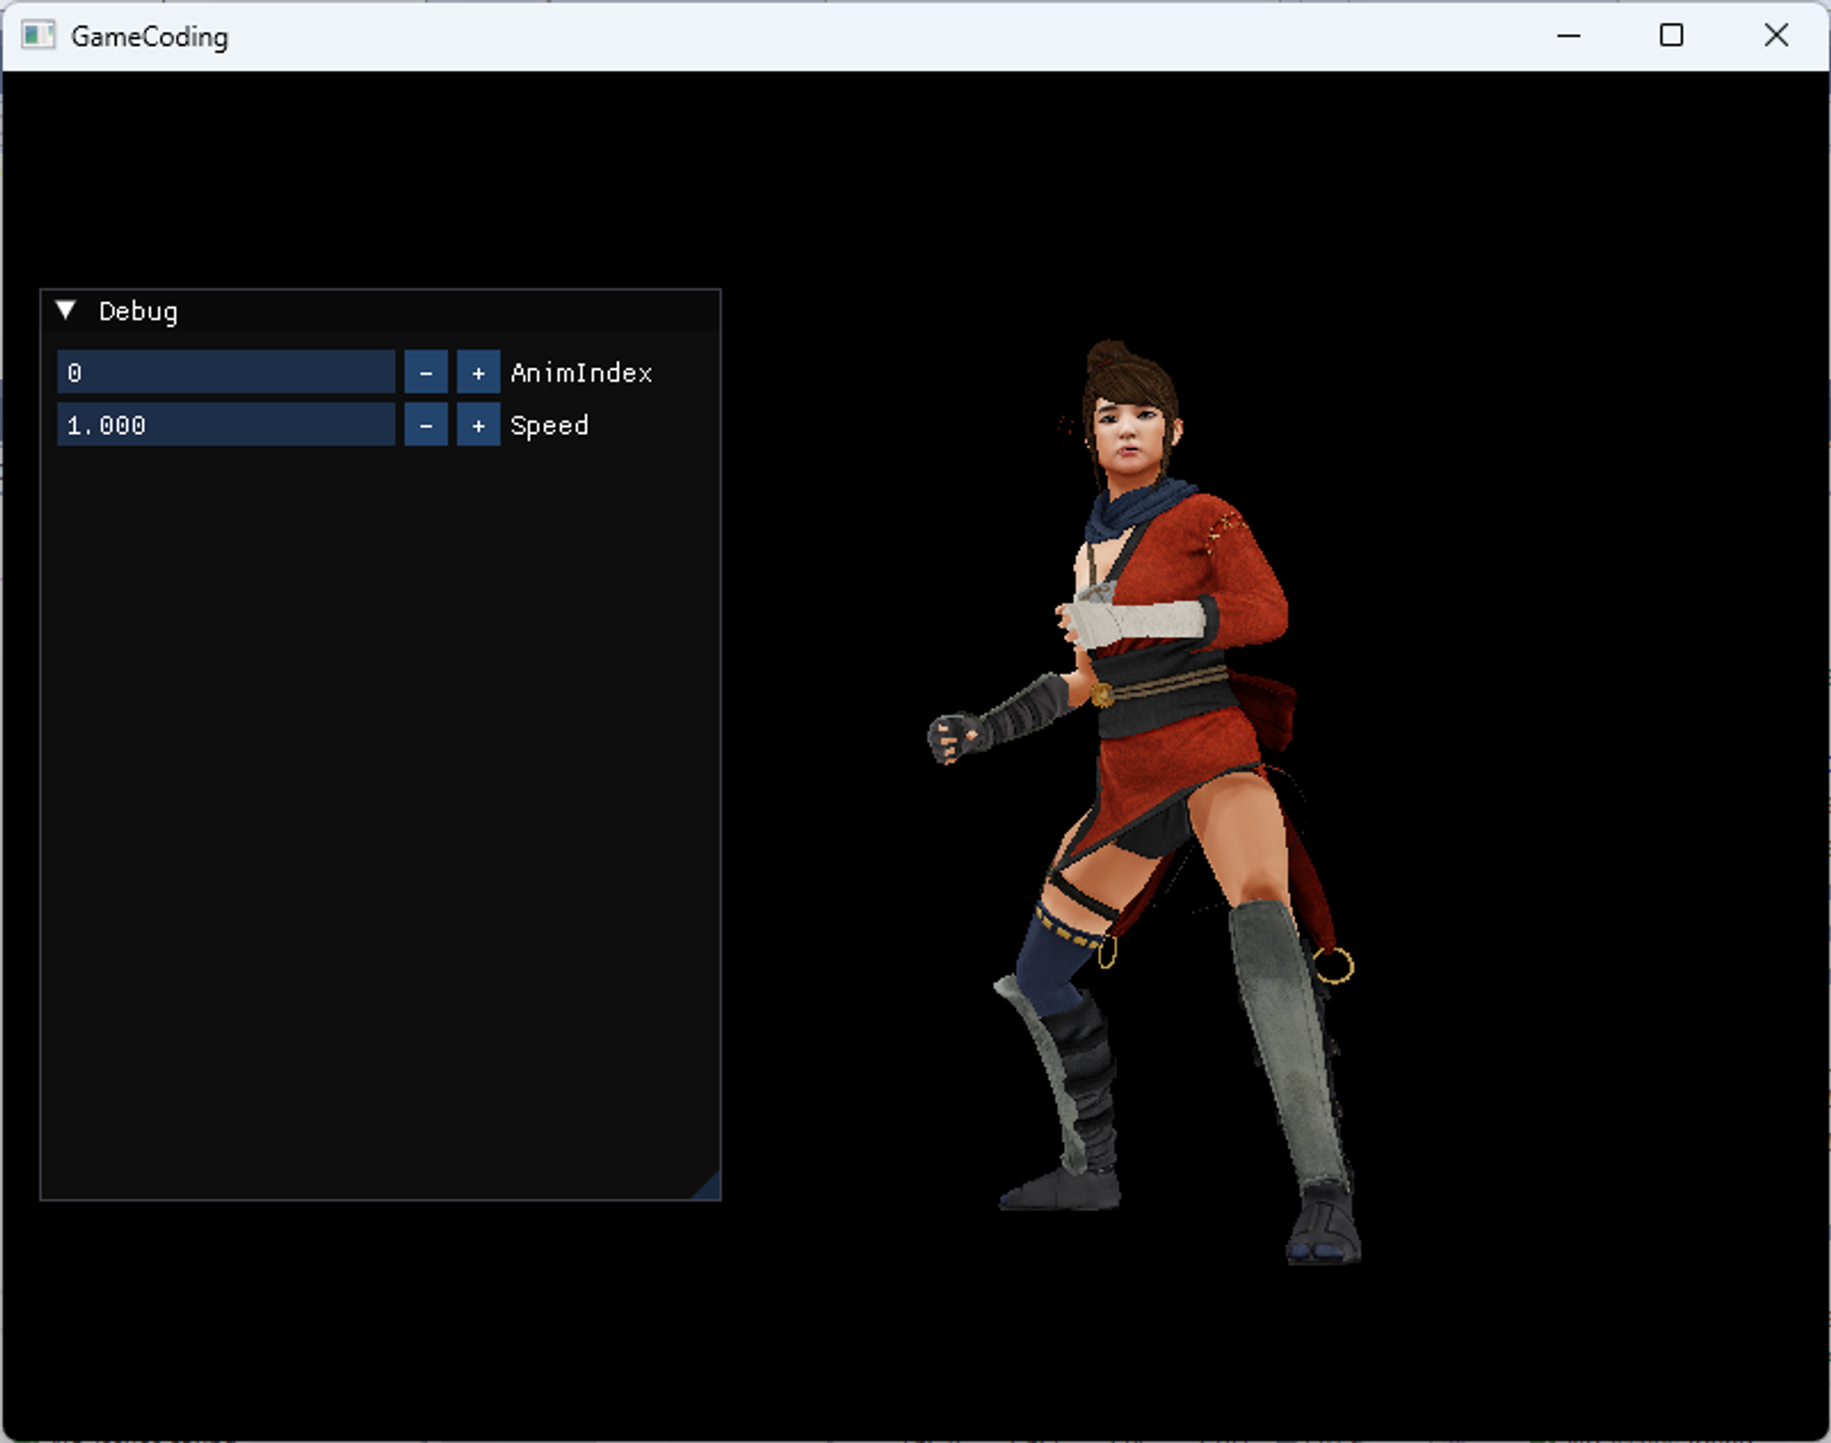Open the GameCoding app icon system menu
1831x1443 pixels.
click(x=38, y=36)
